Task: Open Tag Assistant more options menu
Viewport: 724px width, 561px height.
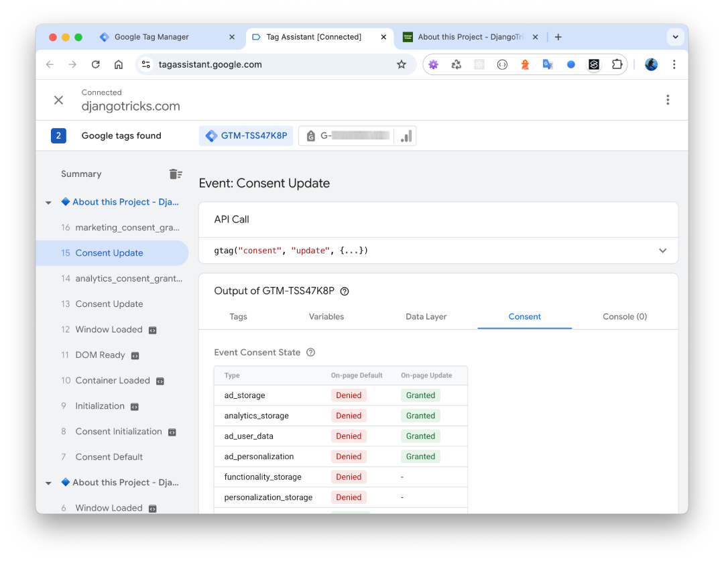Action: [x=668, y=100]
